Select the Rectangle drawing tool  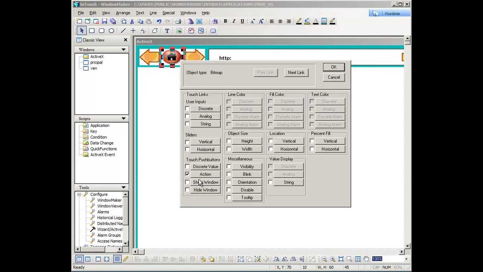pyautogui.click(x=92, y=31)
